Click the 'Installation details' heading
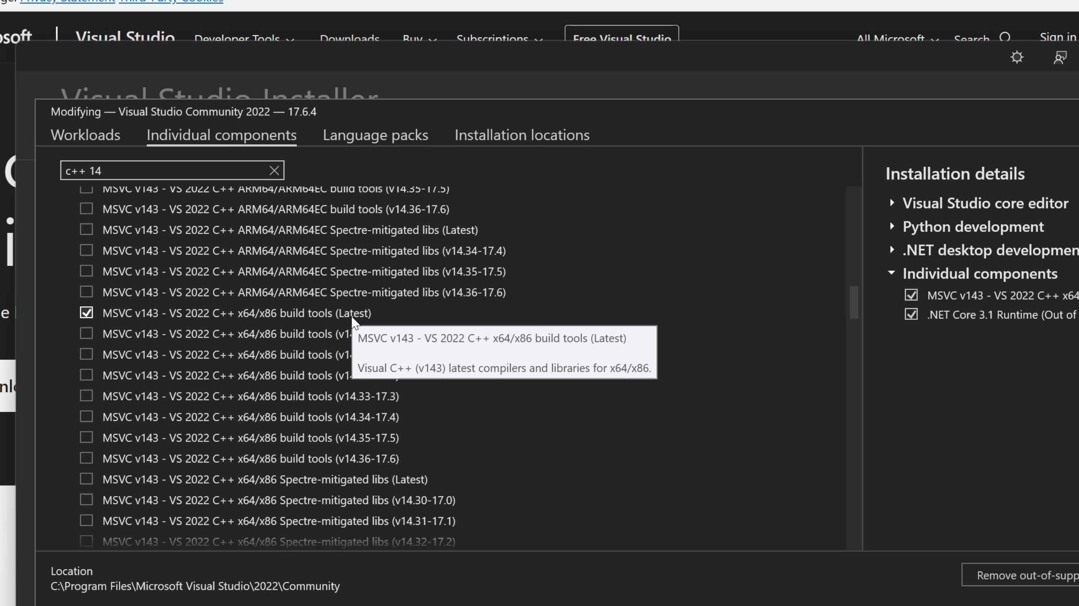The width and height of the screenshot is (1079, 606). 955,173
